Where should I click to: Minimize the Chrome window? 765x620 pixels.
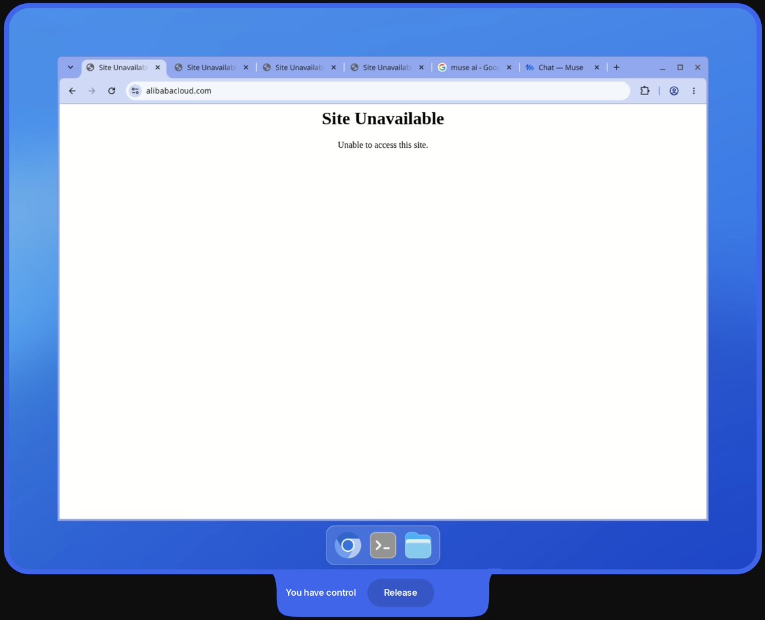[663, 68]
